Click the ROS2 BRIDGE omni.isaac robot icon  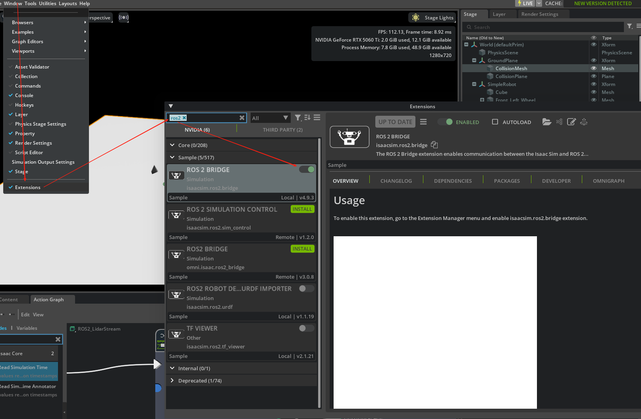176,255
